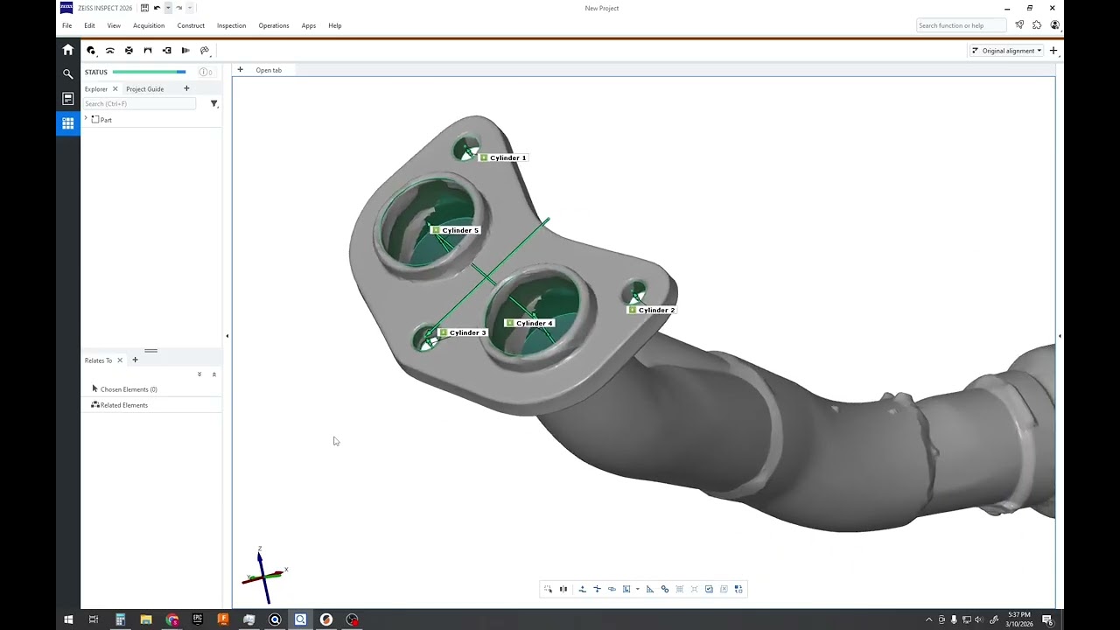Open the Help menu
Viewport: 1120px width, 630px height.
(335, 25)
